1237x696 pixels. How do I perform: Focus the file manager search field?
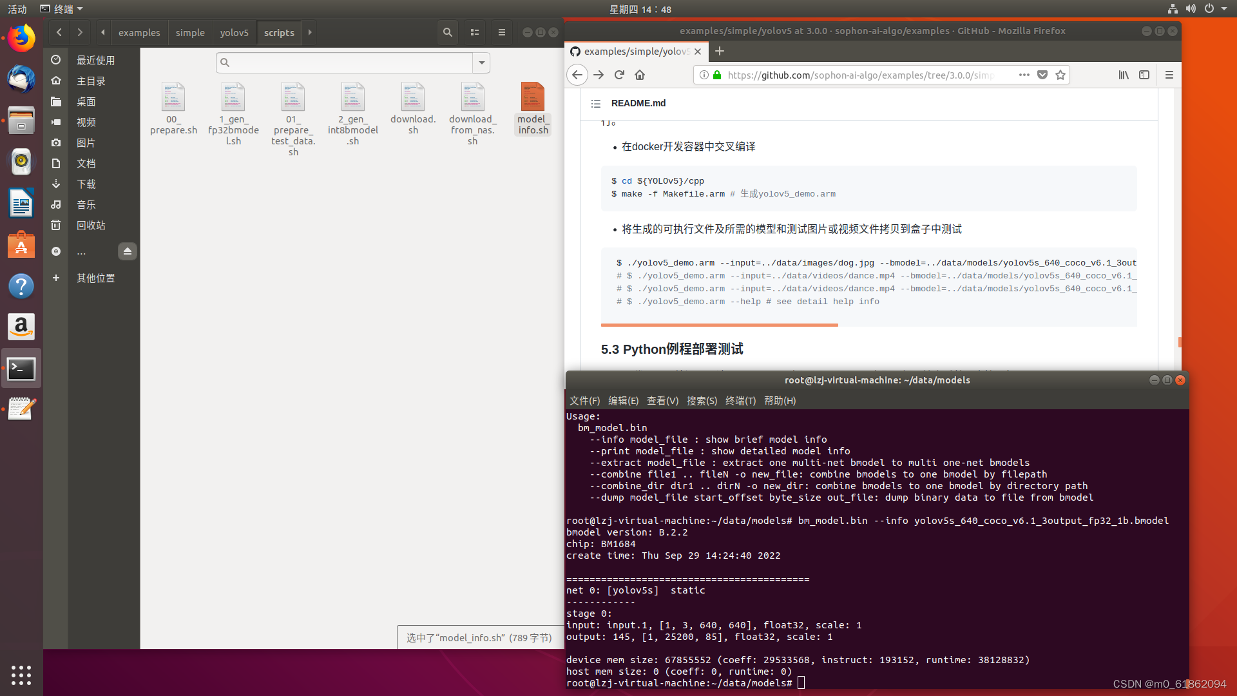tap(345, 63)
